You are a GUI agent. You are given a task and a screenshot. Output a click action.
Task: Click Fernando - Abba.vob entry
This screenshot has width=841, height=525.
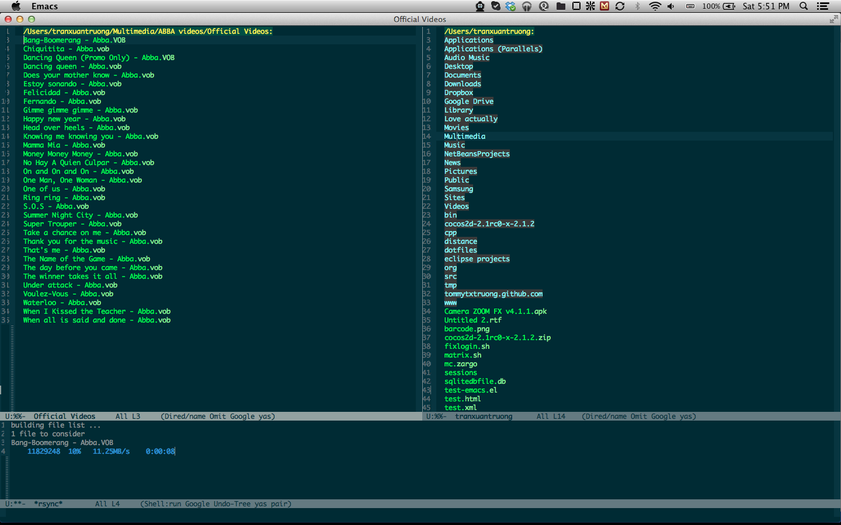click(x=62, y=101)
